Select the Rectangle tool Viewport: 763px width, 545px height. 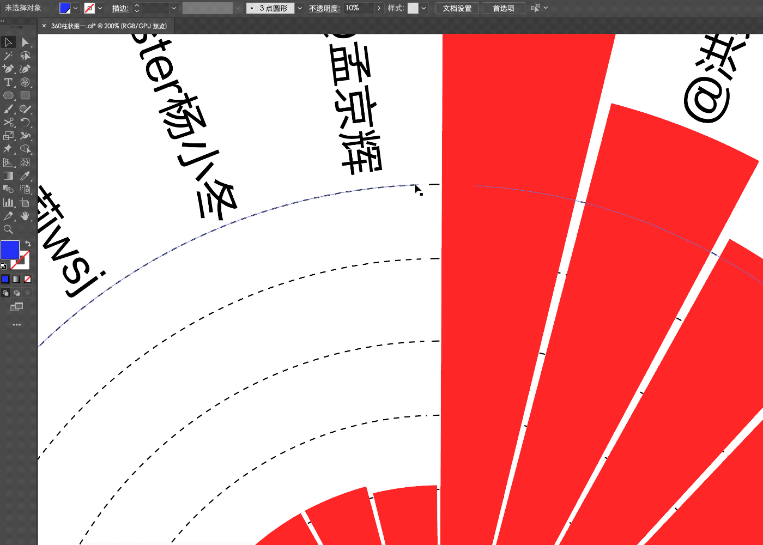[25, 95]
